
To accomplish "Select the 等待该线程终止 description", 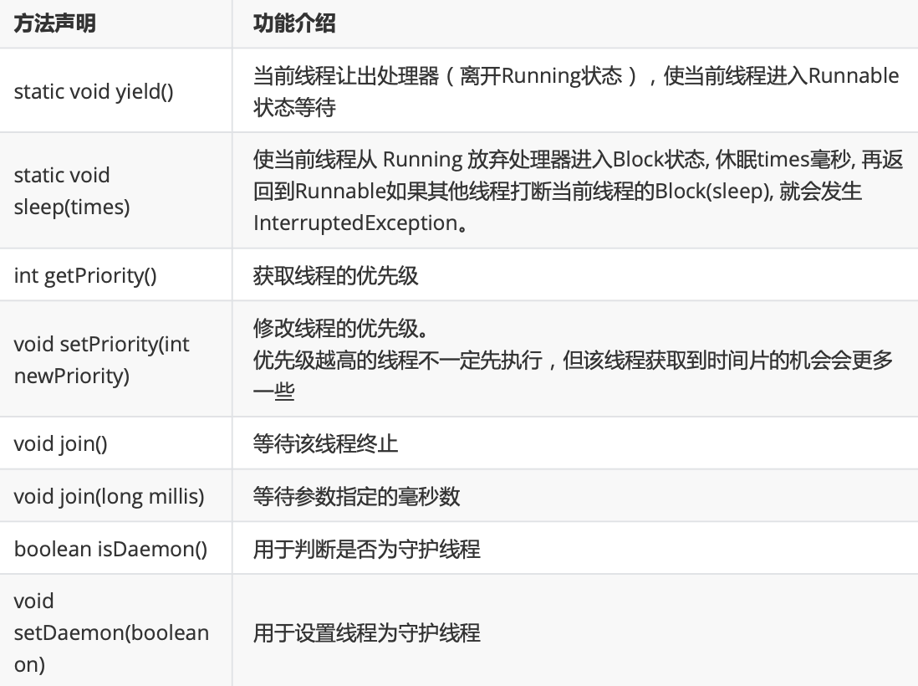I will tap(325, 443).
